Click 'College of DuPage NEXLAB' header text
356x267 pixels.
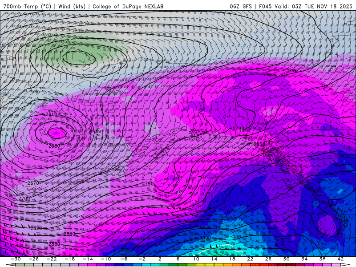[128, 6]
